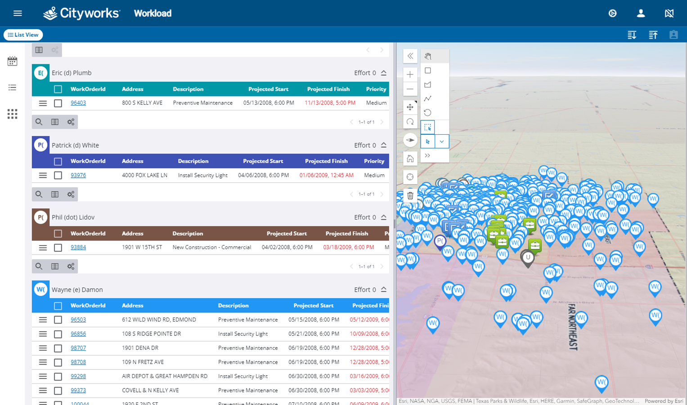Sort by Projected Start in Patrick White table
Viewport: 687px width, 405px height.
[263, 161]
